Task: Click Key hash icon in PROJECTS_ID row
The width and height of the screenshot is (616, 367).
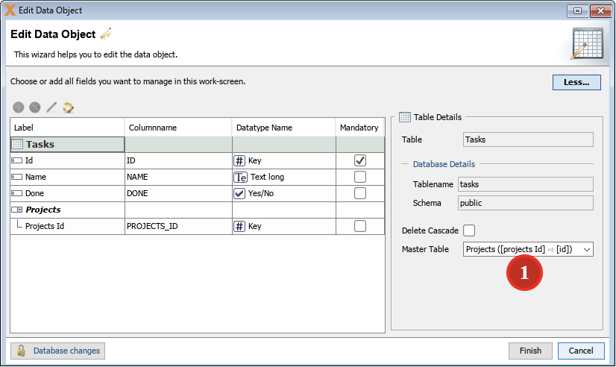Action: tap(239, 226)
